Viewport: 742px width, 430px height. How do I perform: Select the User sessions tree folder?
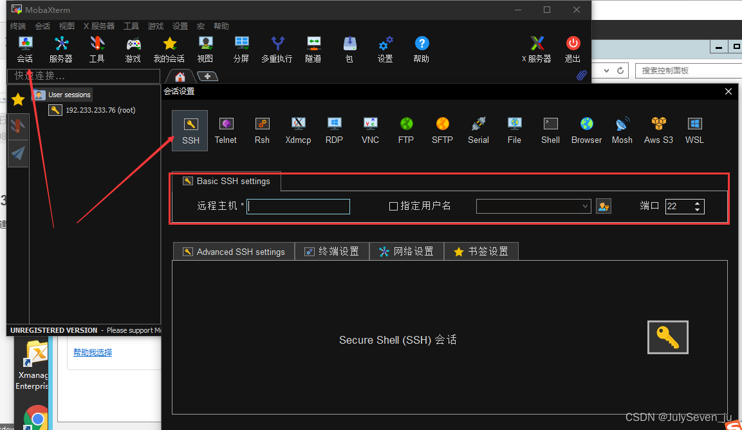point(62,95)
